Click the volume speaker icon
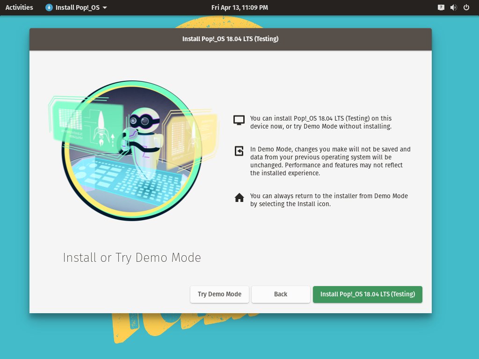The height and width of the screenshot is (359, 479). [454, 7]
